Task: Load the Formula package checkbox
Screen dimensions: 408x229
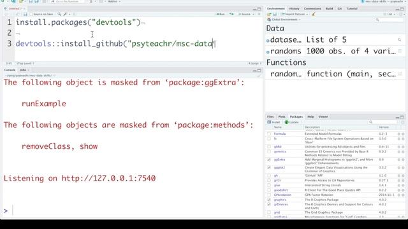Action: (269, 134)
